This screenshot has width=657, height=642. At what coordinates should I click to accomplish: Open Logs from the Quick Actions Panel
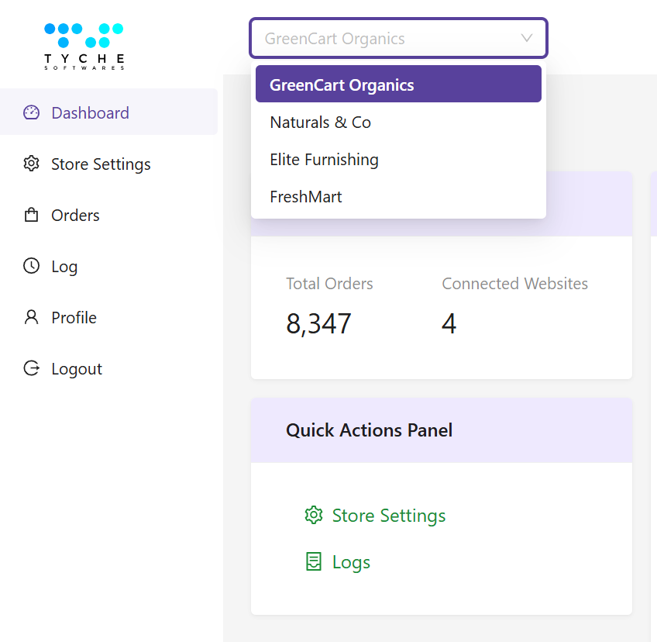[x=352, y=561]
